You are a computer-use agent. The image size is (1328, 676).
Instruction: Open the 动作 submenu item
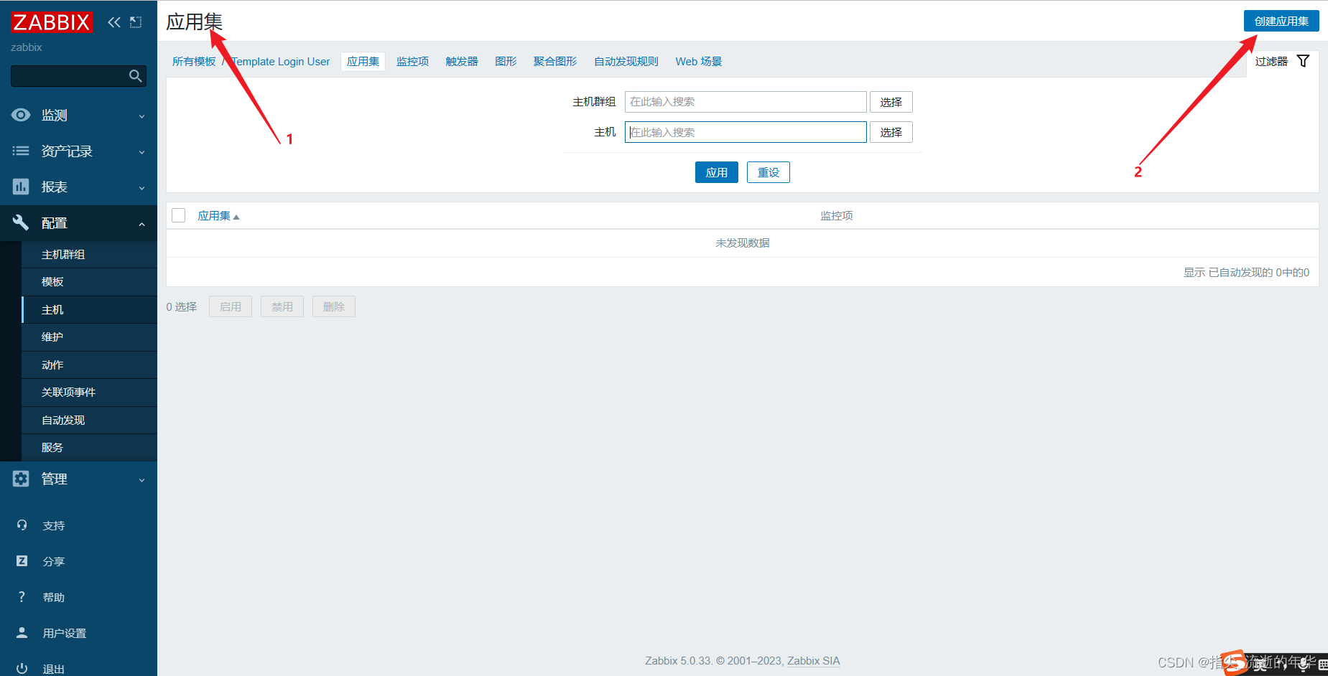pyautogui.click(x=89, y=365)
